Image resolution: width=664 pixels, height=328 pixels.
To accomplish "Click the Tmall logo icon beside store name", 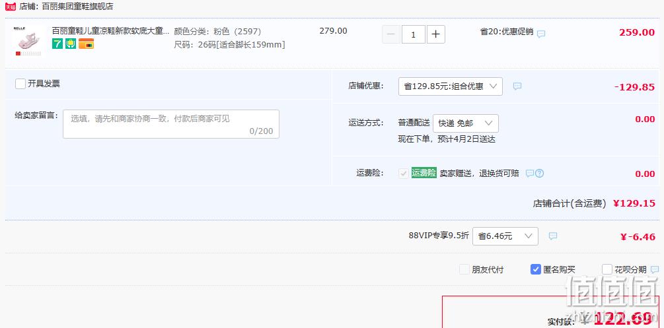I will (x=10, y=7).
